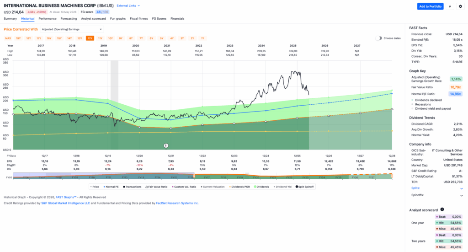
Task: Click the green 1,14% growth rate swatch
Action: tap(456, 79)
